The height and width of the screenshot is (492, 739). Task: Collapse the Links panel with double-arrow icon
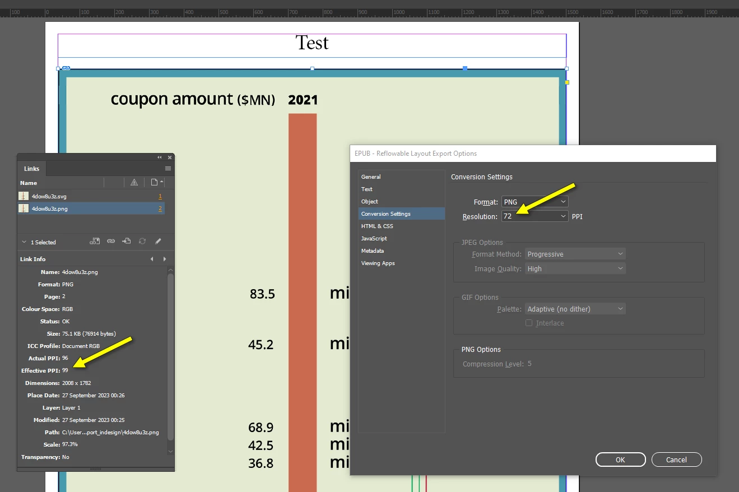coord(160,157)
